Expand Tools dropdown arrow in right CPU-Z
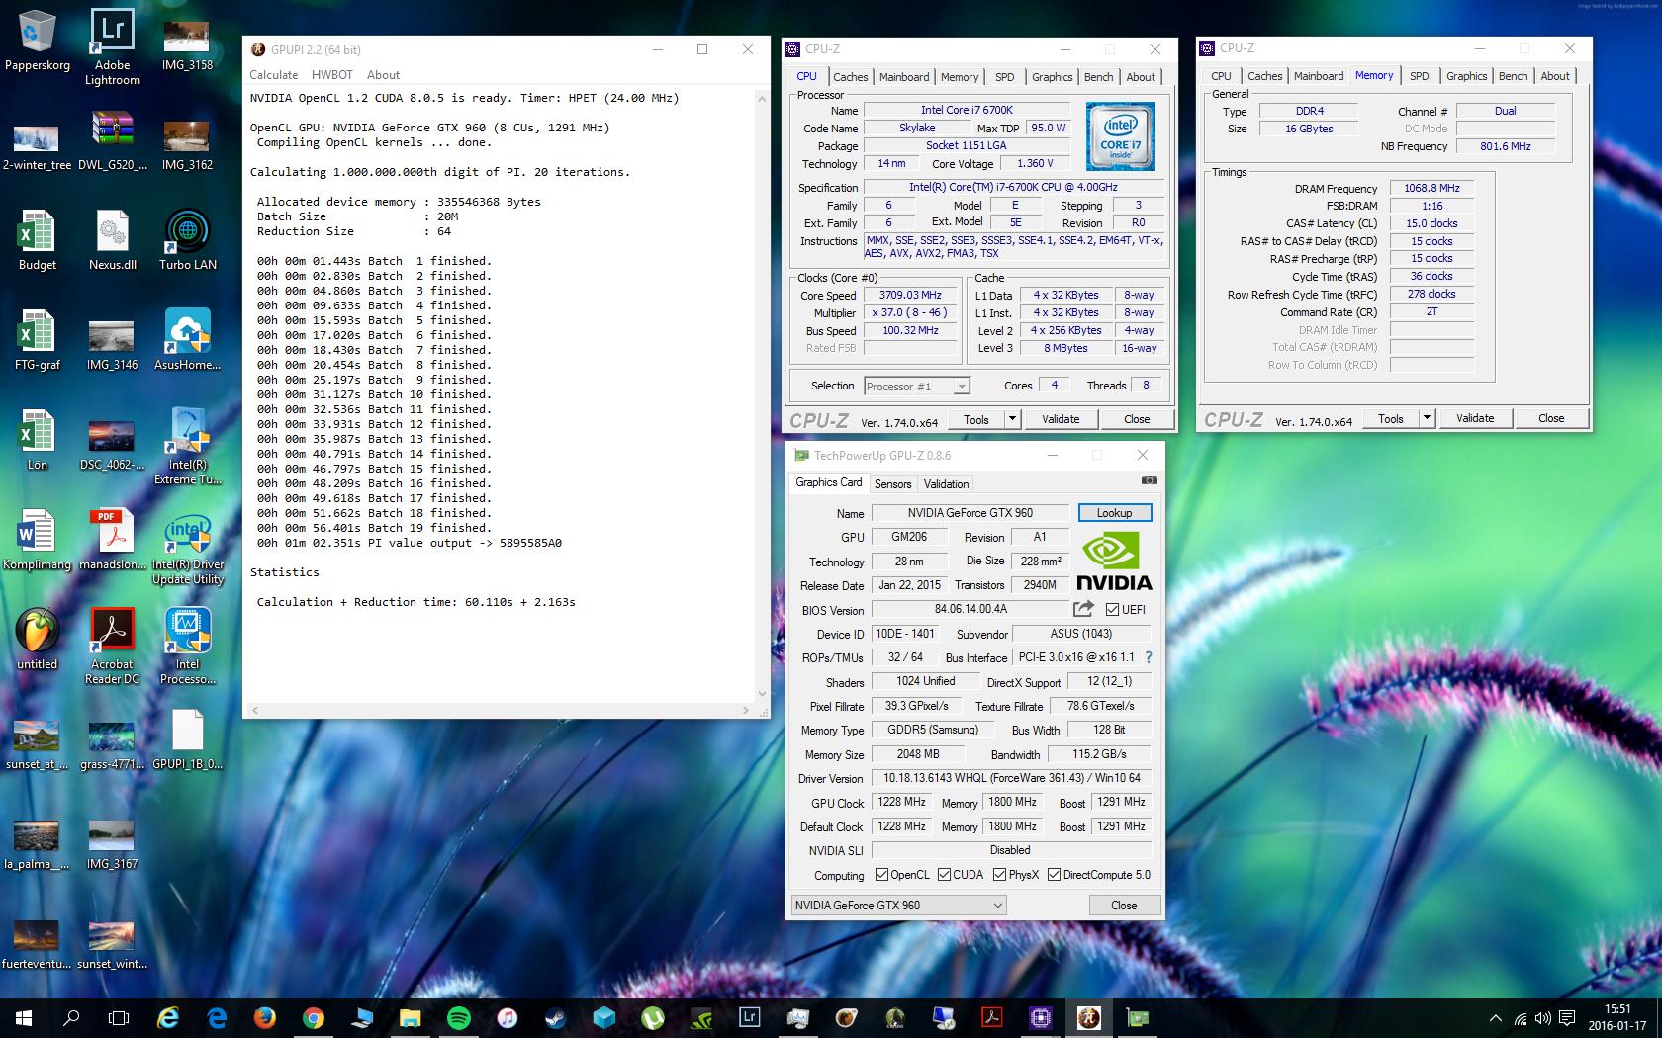The height and width of the screenshot is (1038, 1662). (1426, 418)
